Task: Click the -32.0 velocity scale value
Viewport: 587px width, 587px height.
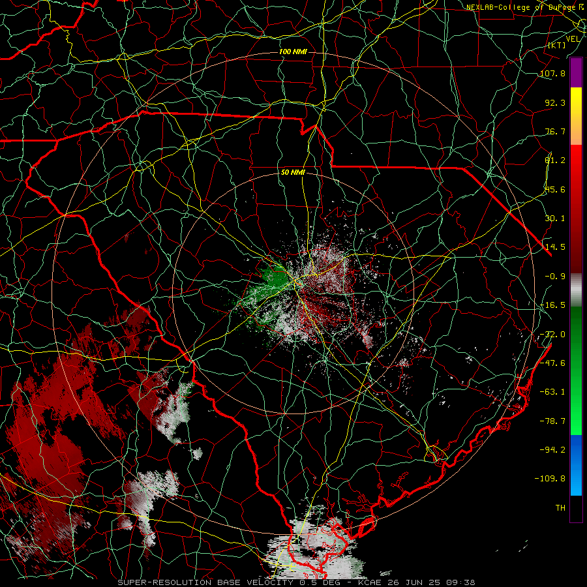Action: [552, 335]
